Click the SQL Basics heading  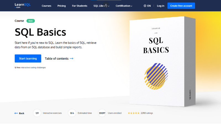coord(40,32)
